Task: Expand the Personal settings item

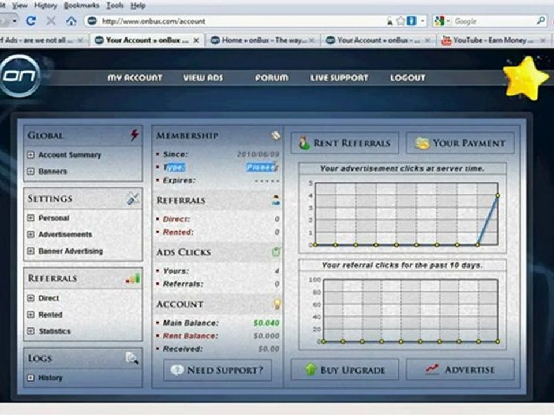Action: coord(31,218)
